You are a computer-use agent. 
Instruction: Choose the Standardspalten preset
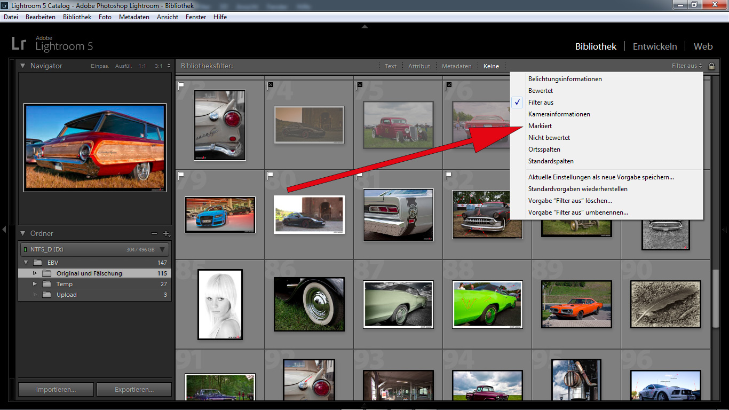606,161
